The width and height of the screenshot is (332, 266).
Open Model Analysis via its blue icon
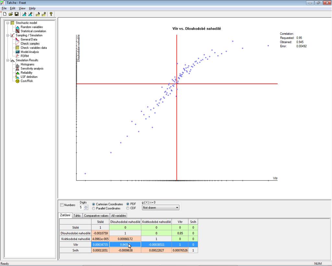18,52
